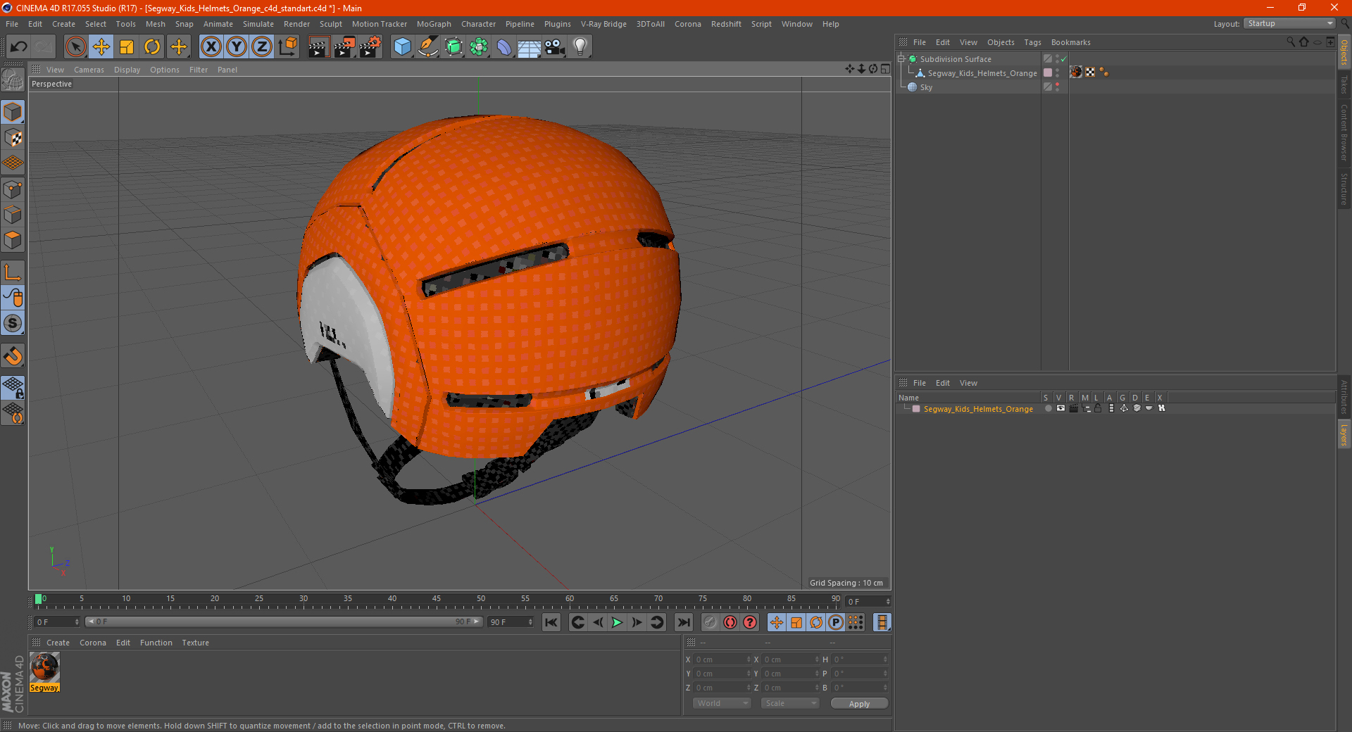Click the layer color swatch

tap(916, 409)
